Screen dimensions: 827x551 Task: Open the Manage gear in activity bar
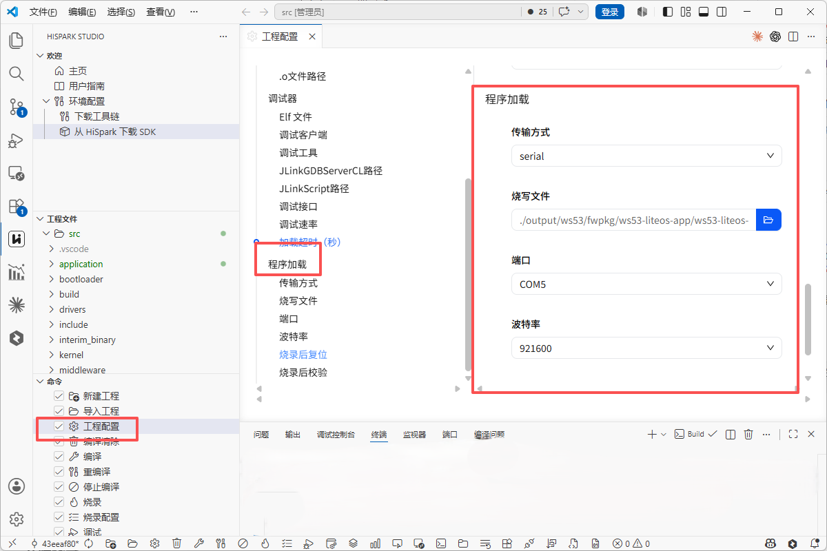tap(16, 519)
